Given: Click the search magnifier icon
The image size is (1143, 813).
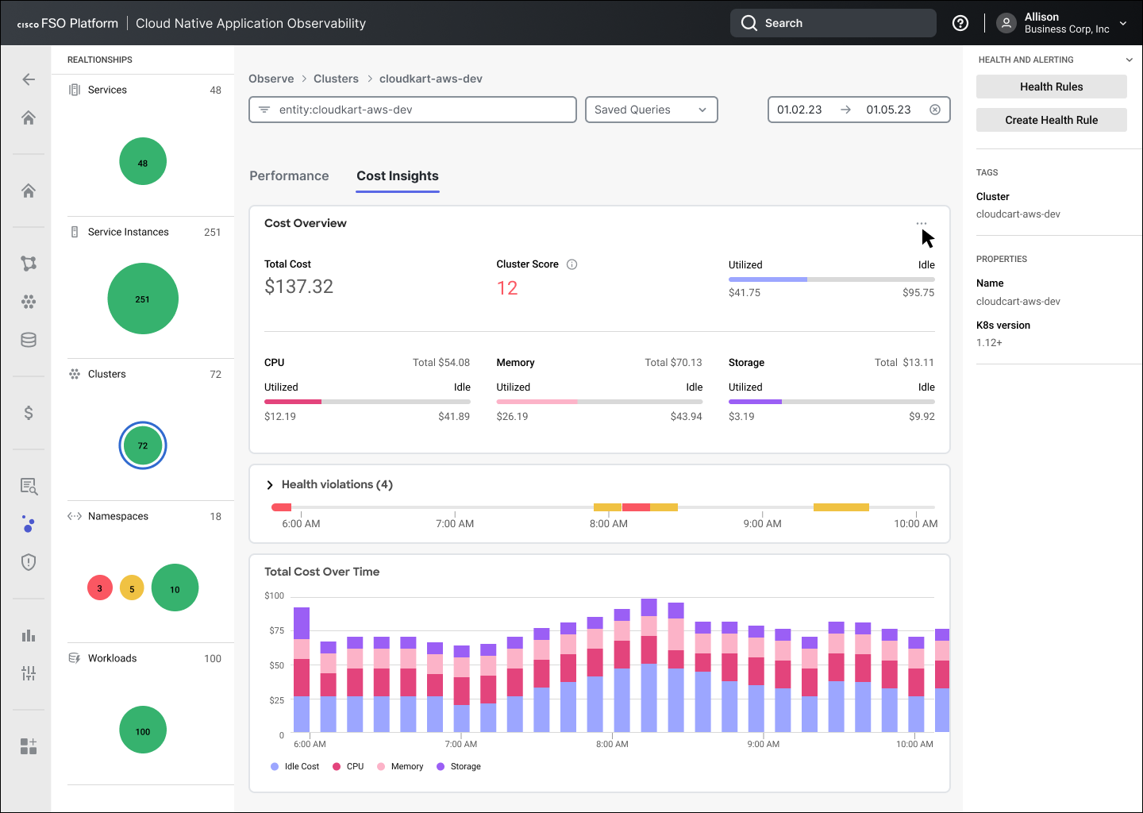Looking at the screenshot, I should (x=749, y=23).
